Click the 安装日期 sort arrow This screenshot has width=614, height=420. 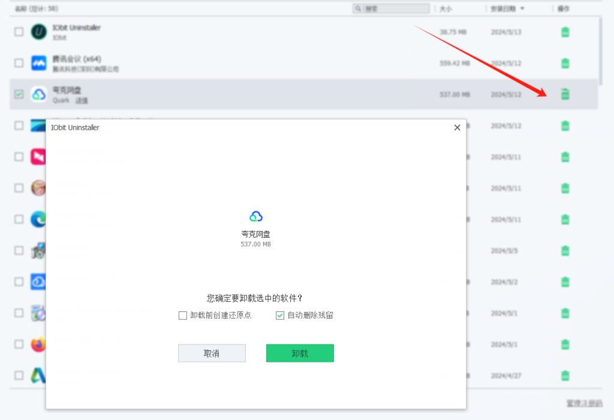522,9
